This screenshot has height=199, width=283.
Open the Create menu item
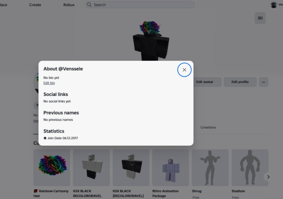[35, 5]
